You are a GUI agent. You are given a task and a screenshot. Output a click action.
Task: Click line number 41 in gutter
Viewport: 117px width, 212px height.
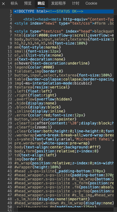click(x=10, y=171)
